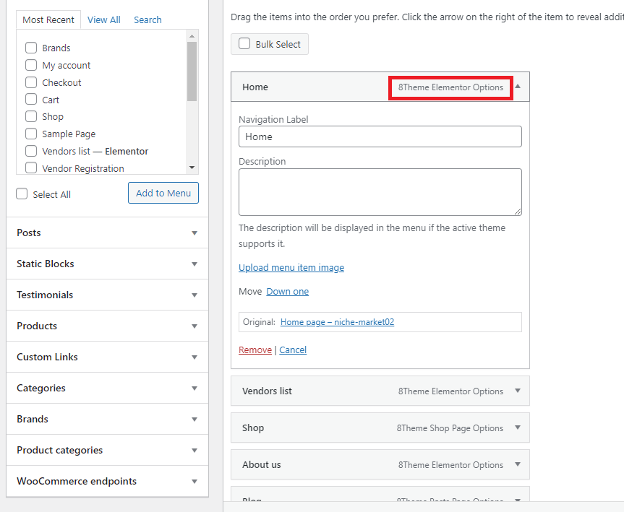The image size is (624, 512).
Task: Expand the Static Blocks section
Action: coord(108,264)
